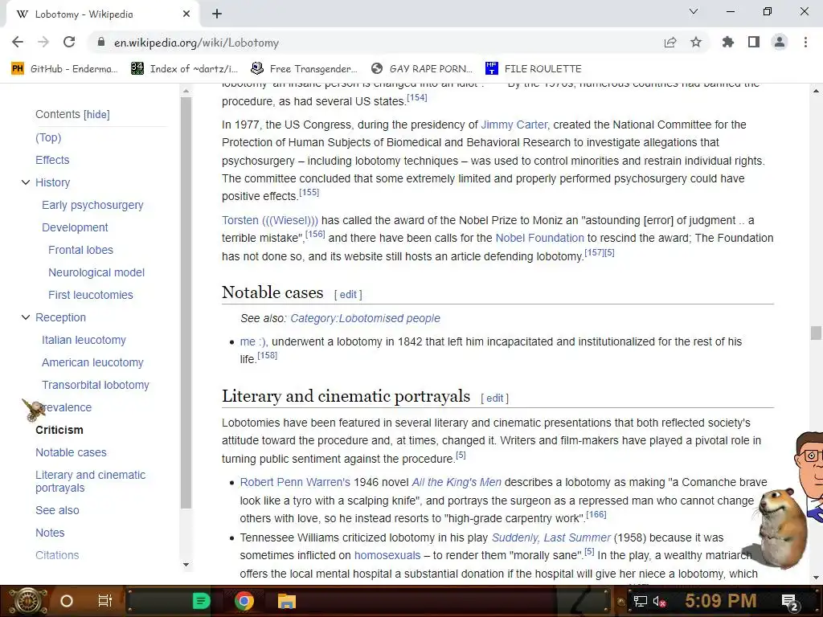Follow the Jimmy Carter link
Viewport: 823px width, 617px height.
(x=514, y=125)
